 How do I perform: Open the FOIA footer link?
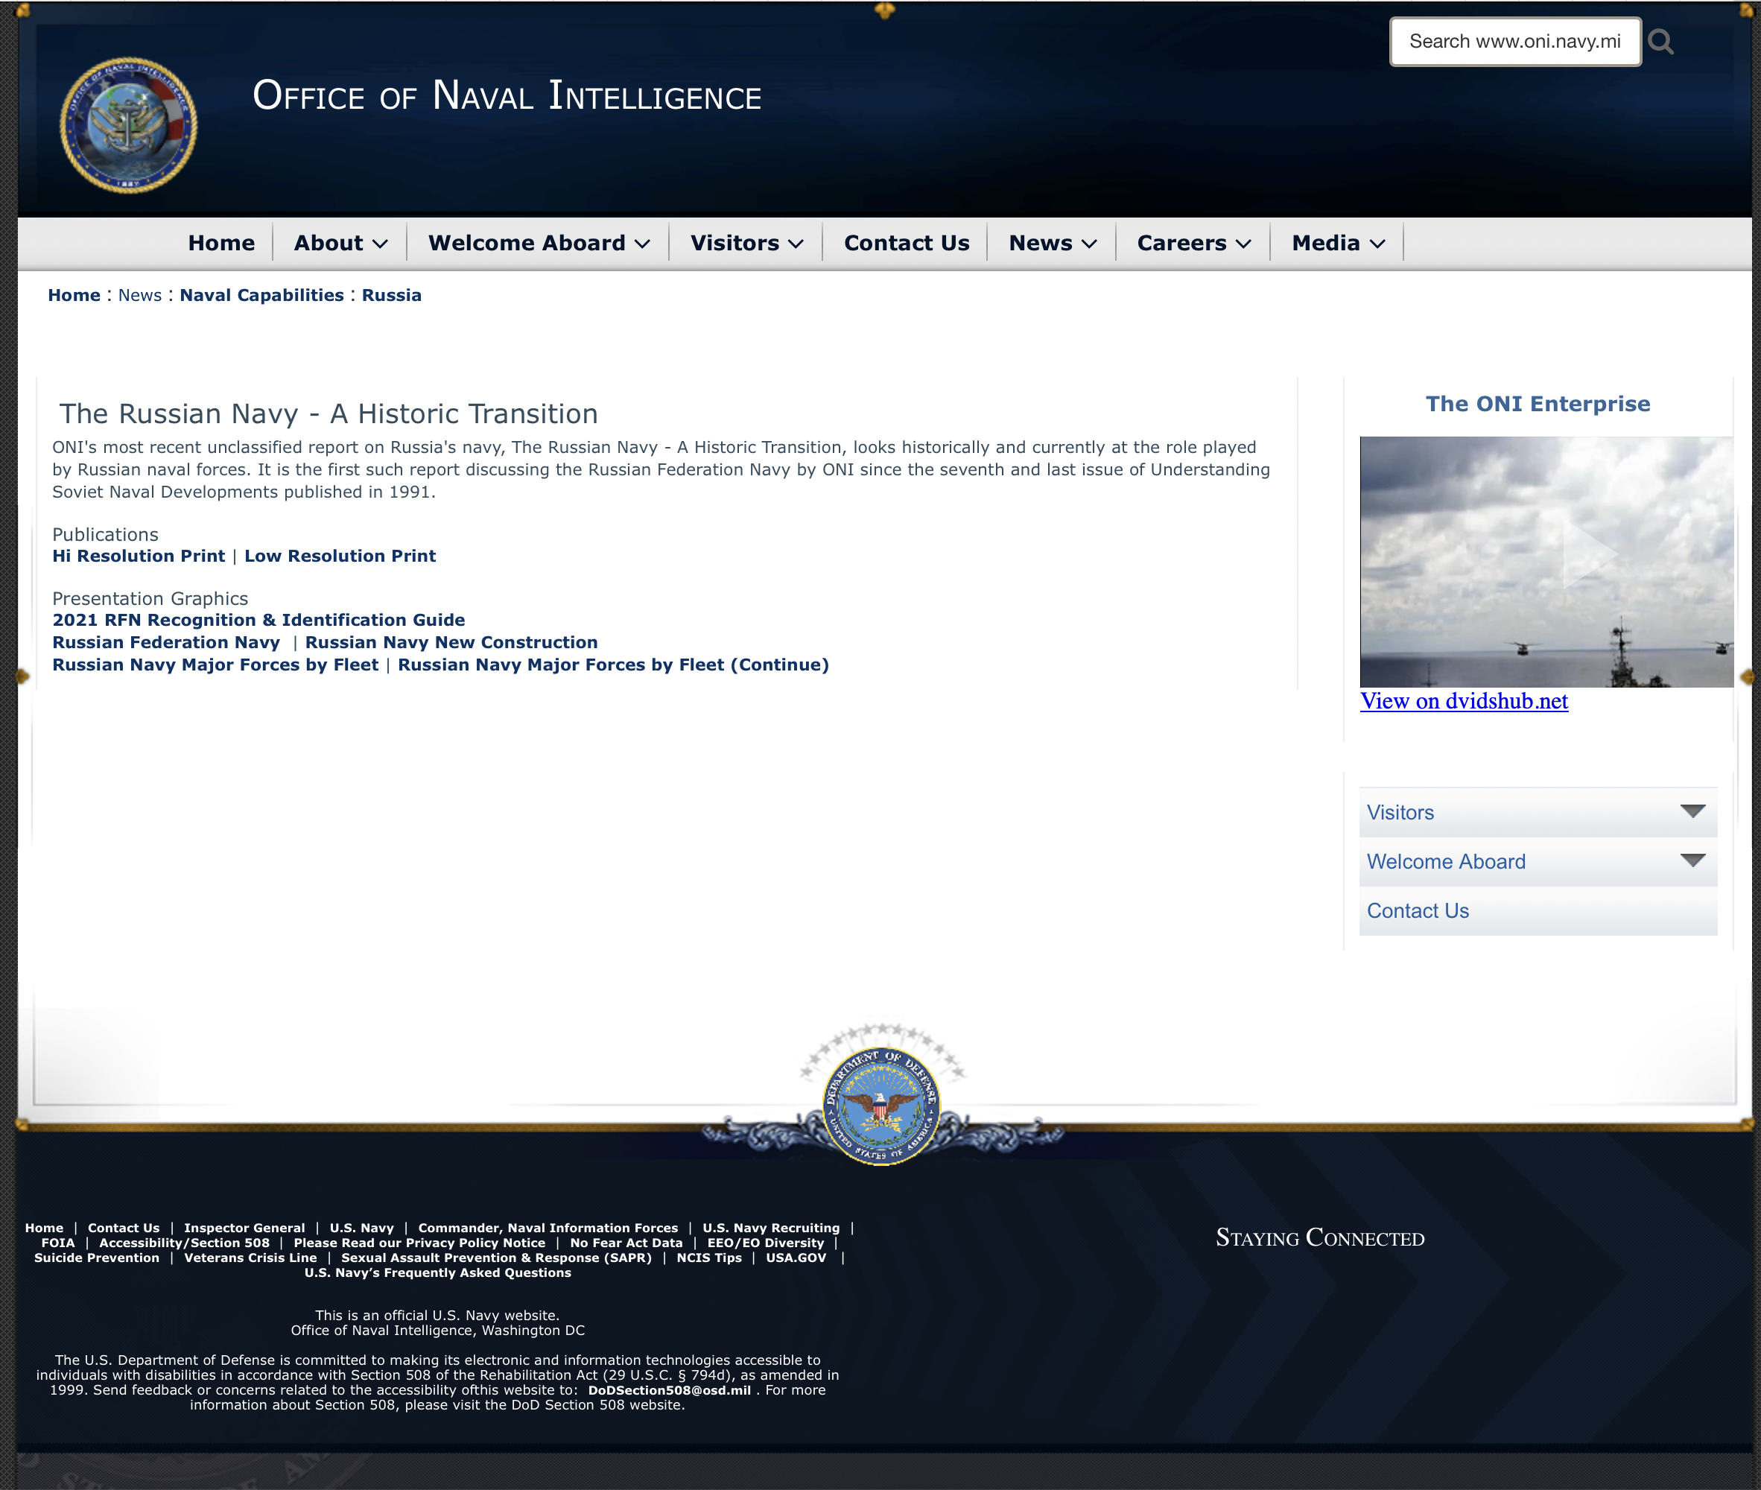coord(57,1243)
